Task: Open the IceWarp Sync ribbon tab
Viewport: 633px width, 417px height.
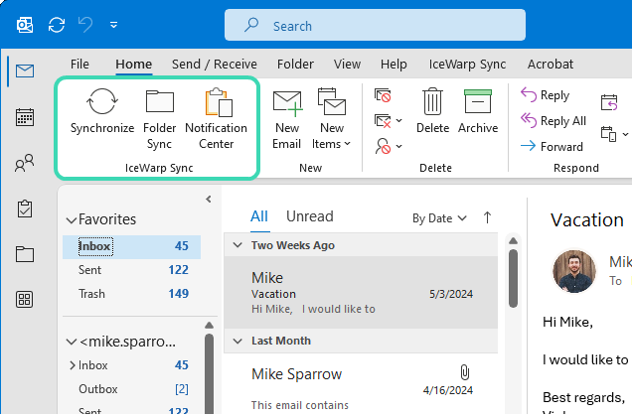Action: (467, 64)
